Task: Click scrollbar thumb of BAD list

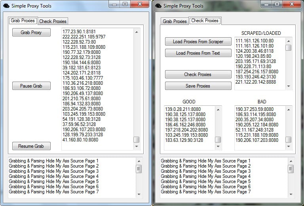Action: pyautogui.click(x=289, y=140)
